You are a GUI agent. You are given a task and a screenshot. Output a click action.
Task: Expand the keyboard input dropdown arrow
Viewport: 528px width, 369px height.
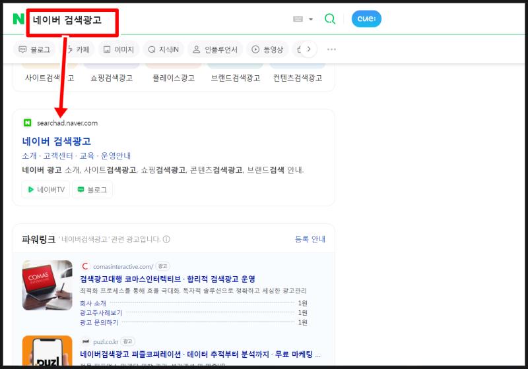(311, 19)
